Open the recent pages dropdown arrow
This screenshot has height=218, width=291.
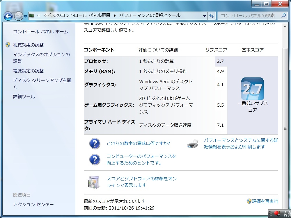point(25,17)
